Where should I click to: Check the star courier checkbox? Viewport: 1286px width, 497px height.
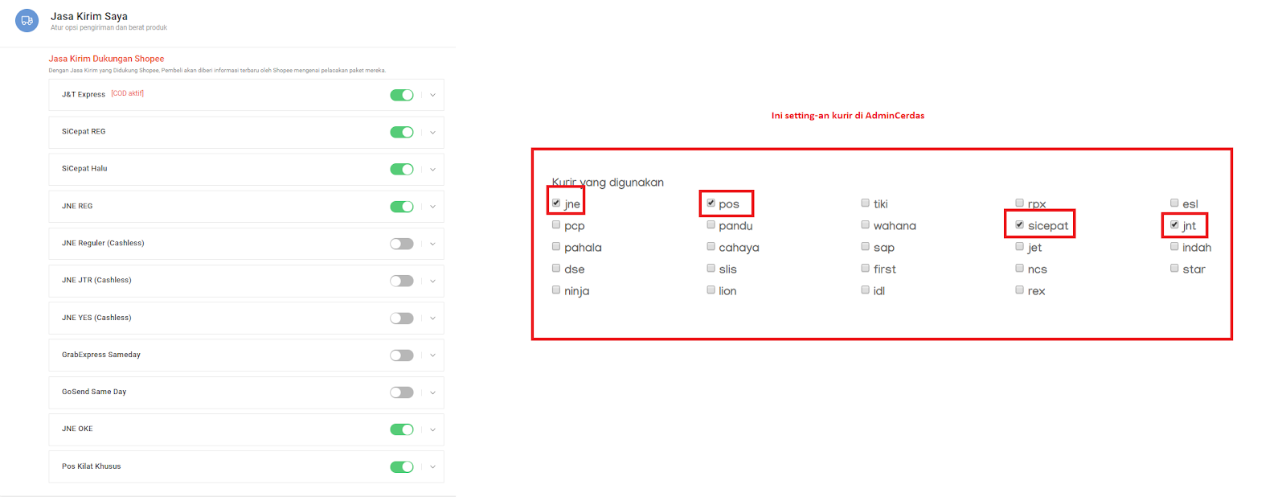[x=1174, y=268]
